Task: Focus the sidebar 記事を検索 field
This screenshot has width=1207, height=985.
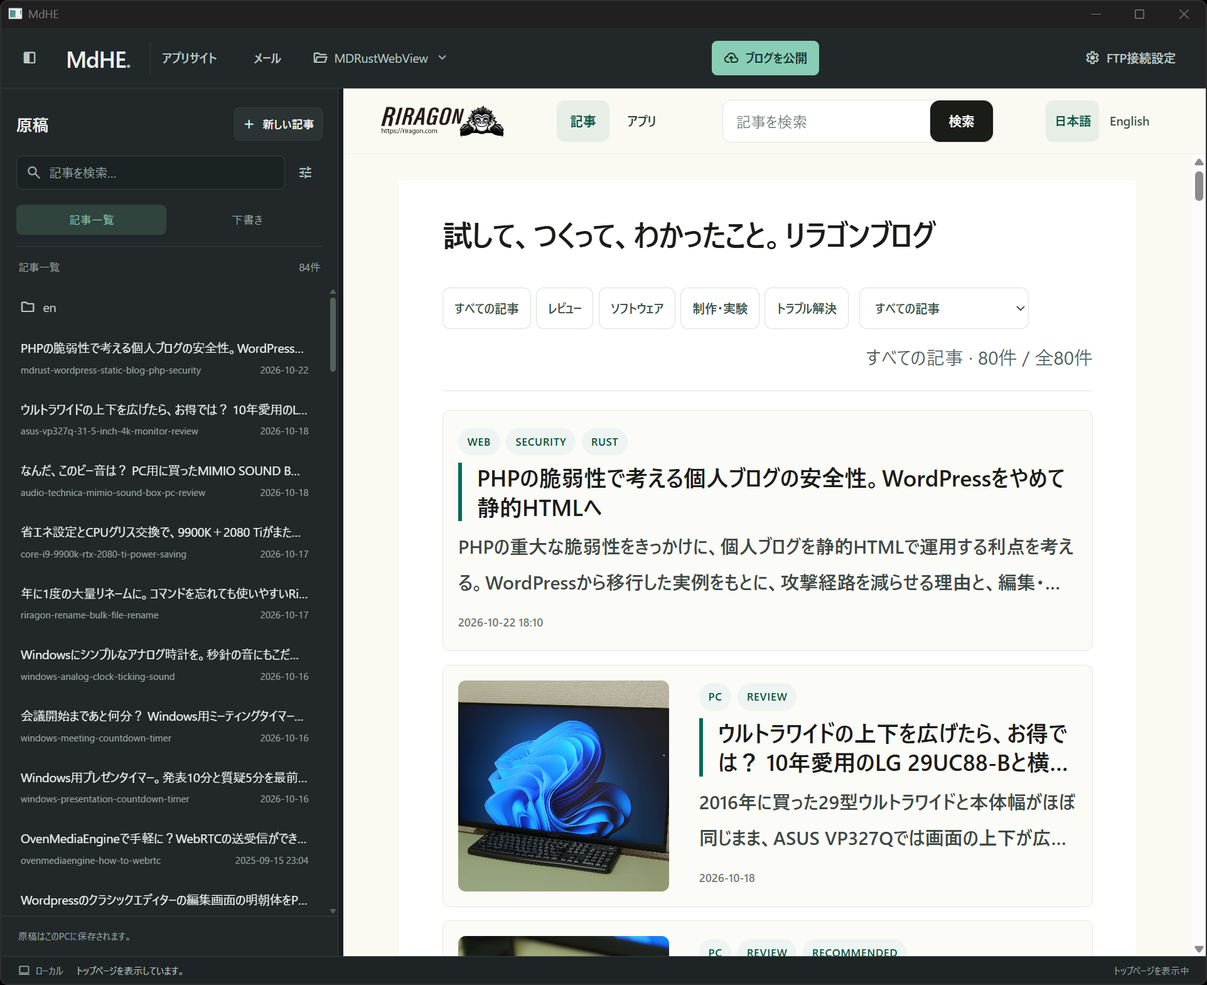Action: click(x=151, y=173)
